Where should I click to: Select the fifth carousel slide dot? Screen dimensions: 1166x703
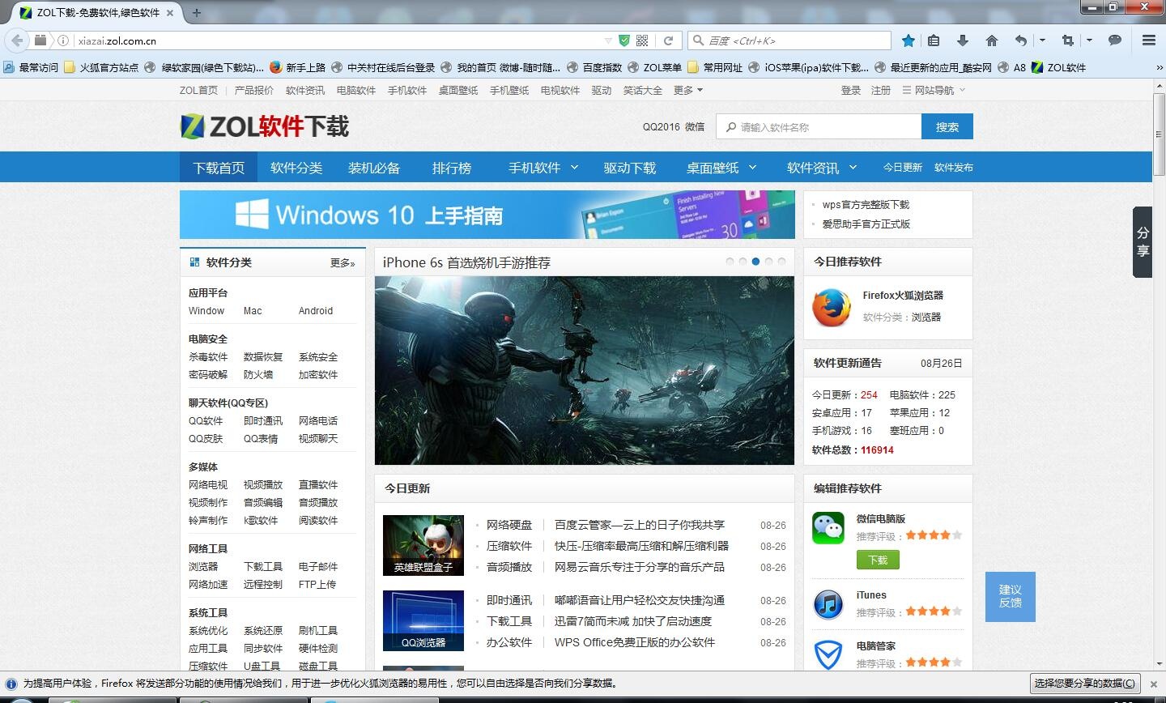pos(782,262)
